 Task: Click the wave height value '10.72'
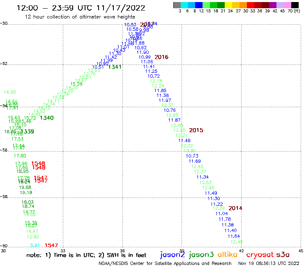pos(154,76)
